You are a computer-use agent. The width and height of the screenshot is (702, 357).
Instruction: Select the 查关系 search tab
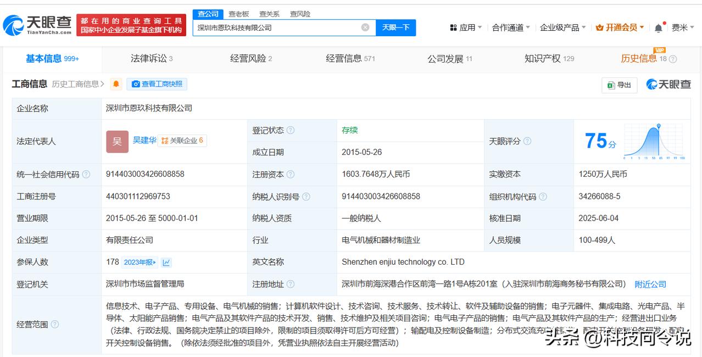270,14
